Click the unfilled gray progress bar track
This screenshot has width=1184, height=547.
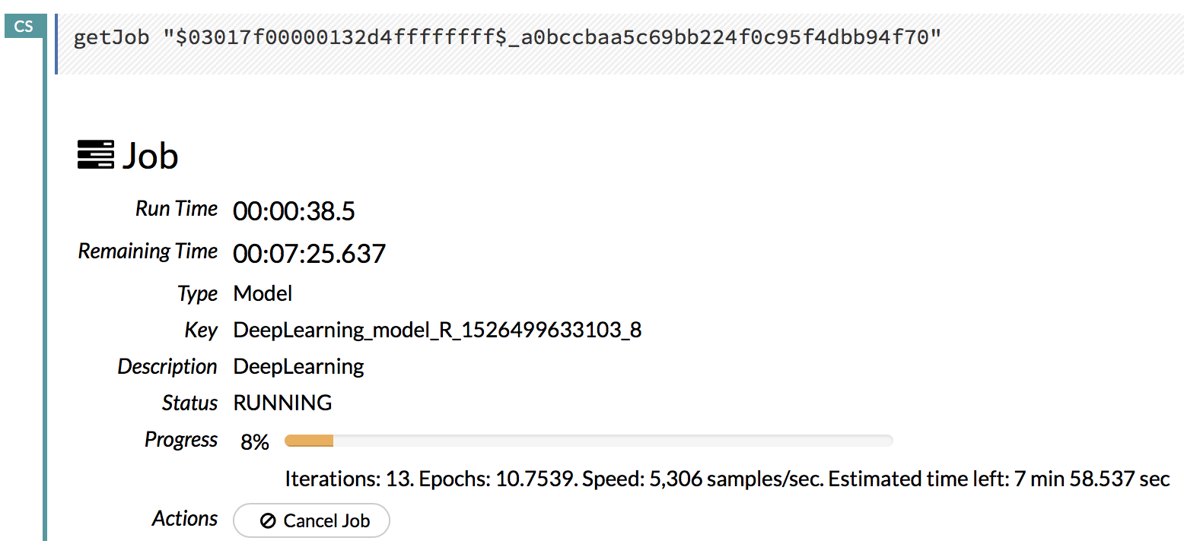point(613,441)
